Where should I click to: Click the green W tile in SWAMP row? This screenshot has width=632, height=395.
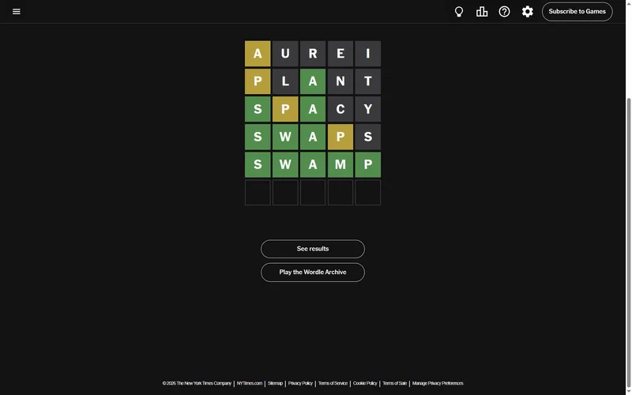pyautogui.click(x=285, y=165)
